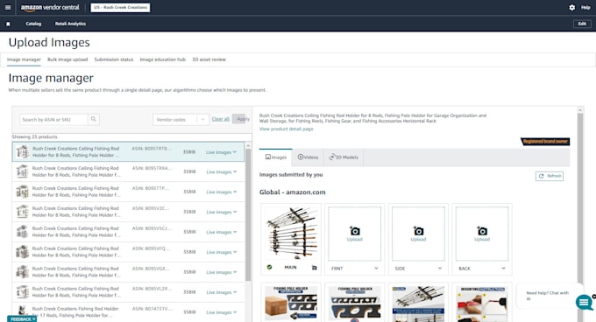
Task: Open the Mounting Instructions image thumbnail
Action: (x=482, y=304)
